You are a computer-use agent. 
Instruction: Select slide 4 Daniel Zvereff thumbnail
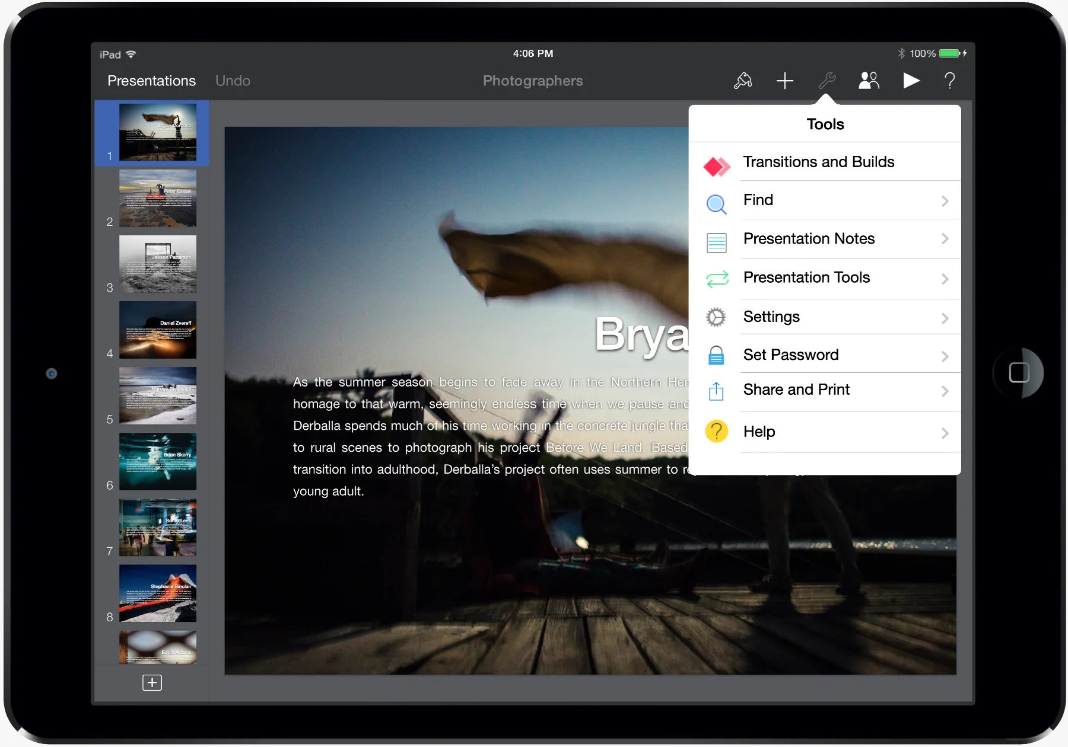click(x=158, y=330)
